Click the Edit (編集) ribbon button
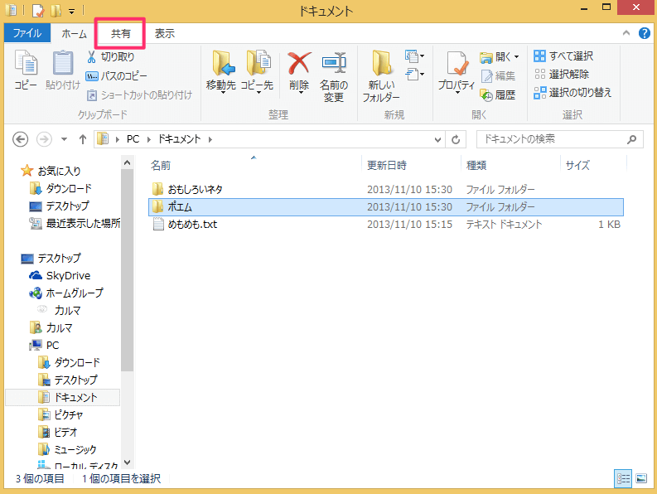The width and height of the screenshot is (657, 494). [x=498, y=76]
